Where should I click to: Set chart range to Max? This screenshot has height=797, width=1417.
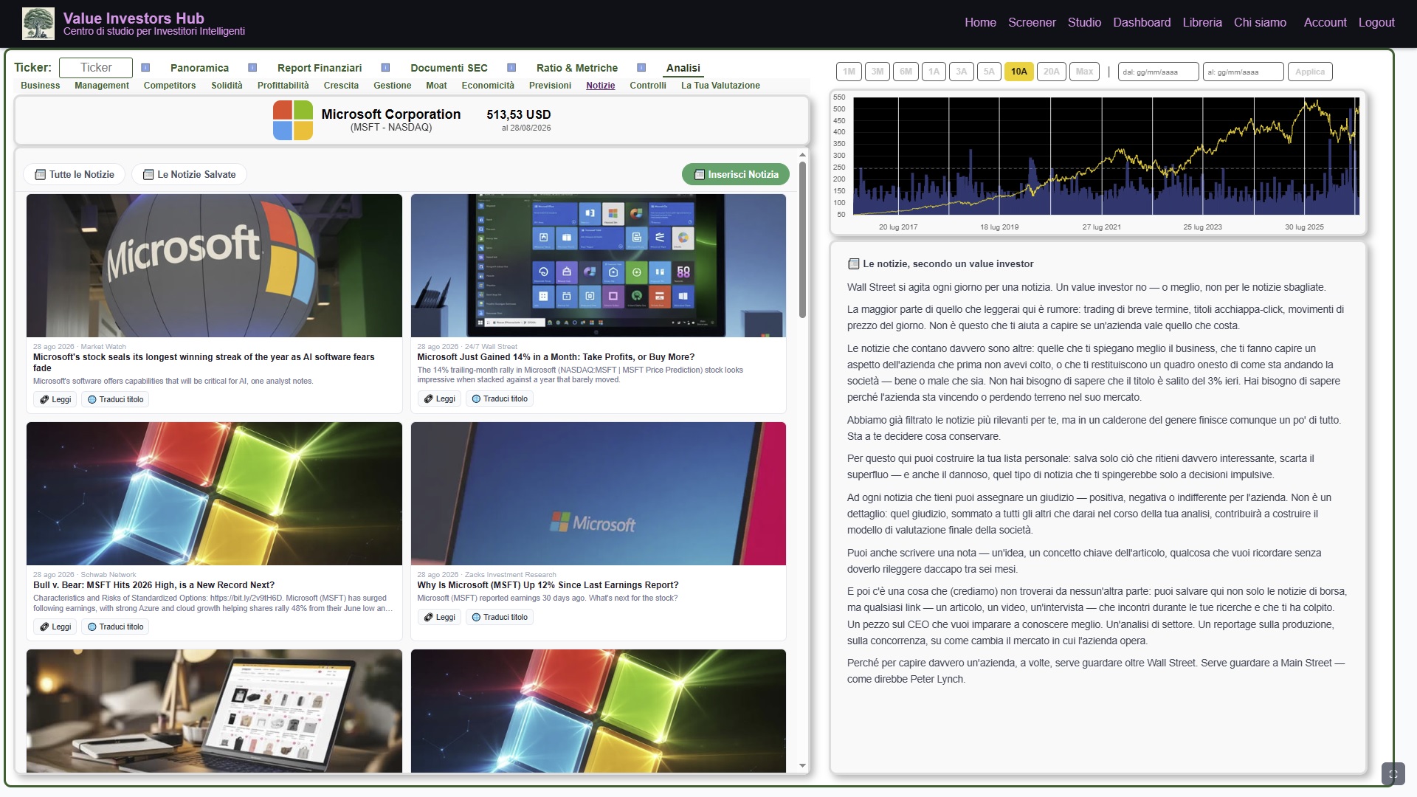coord(1084,72)
